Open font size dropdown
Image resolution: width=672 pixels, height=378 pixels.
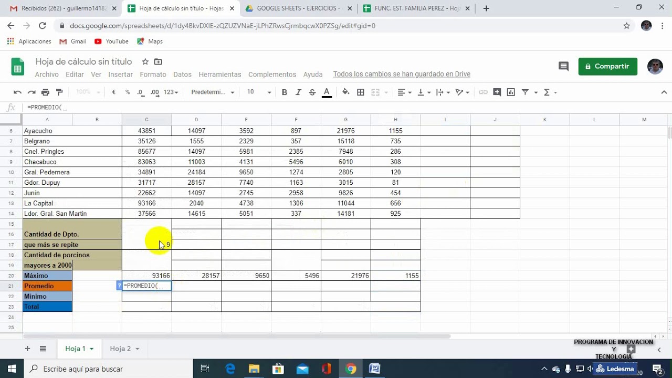(259, 92)
